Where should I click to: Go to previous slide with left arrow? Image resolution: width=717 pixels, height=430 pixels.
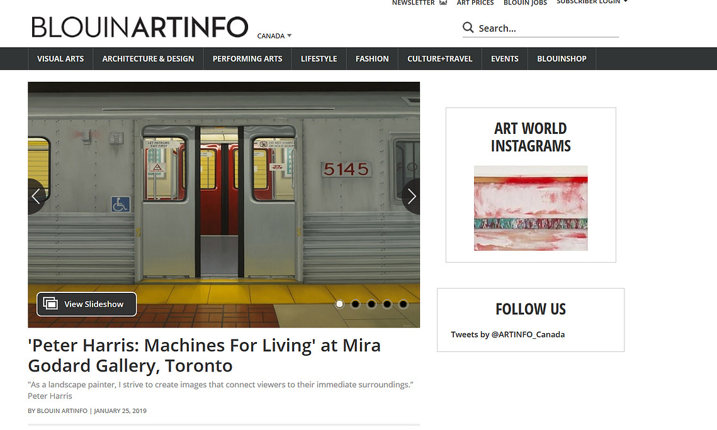[36, 196]
